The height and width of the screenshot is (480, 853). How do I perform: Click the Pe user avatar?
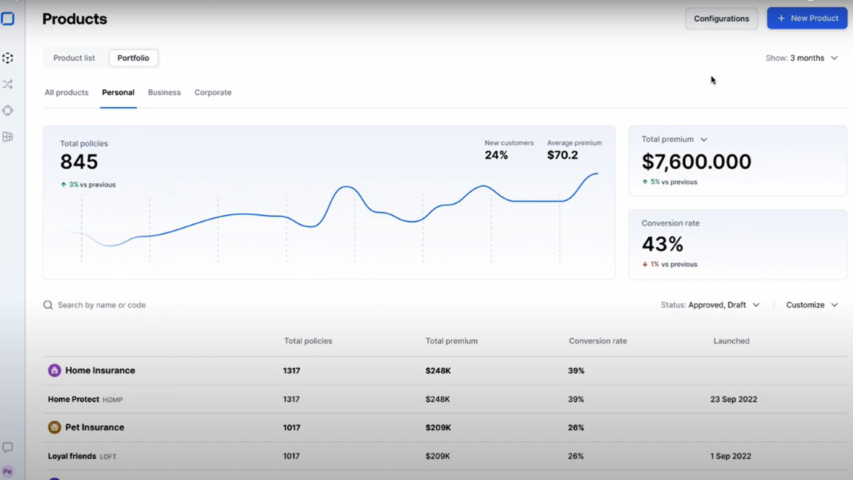point(7,471)
